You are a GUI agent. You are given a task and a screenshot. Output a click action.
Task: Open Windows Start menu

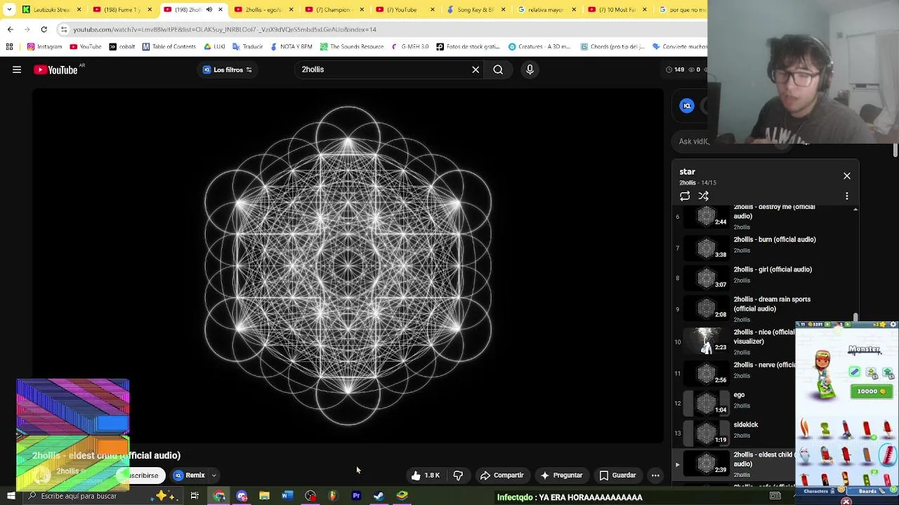point(11,497)
